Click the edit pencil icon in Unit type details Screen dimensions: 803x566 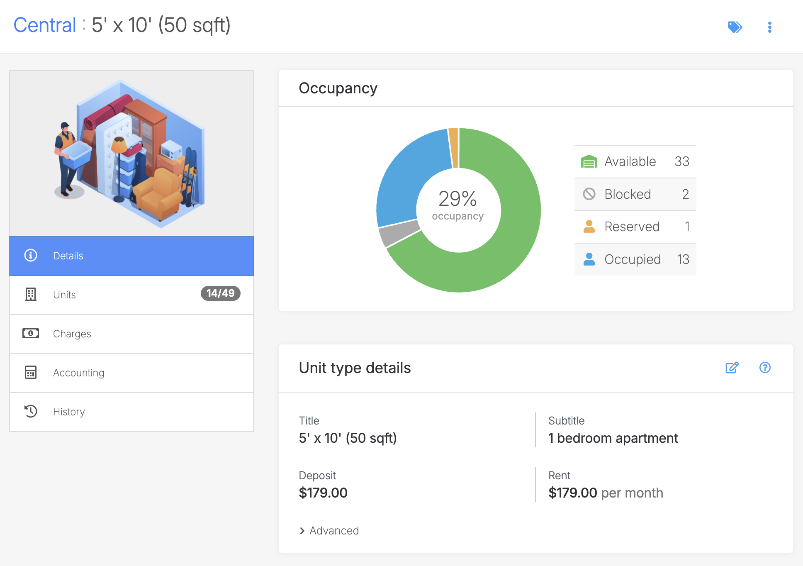click(x=732, y=368)
